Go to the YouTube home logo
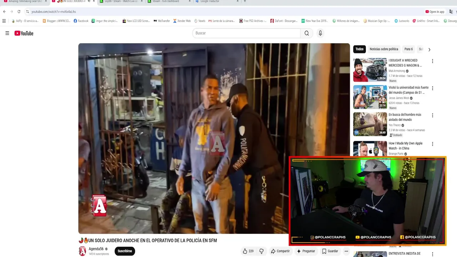457x257 pixels. point(24,33)
